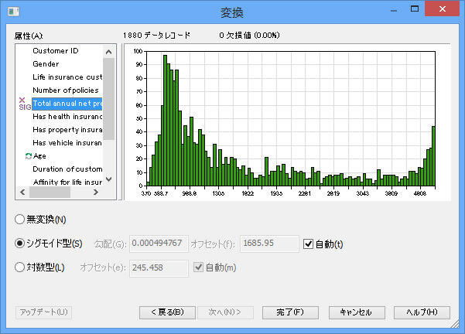Click the green refresh icon next to Age
Image resolution: width=465 pixels, height=334 pixels.
click(x=27, y=155)
